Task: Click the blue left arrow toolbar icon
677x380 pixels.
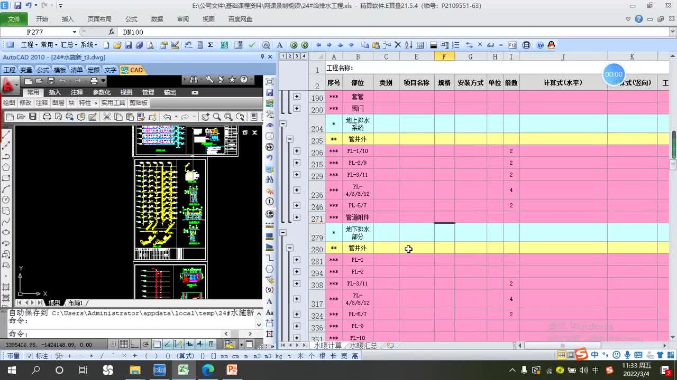Action: click(x=318, y=45)
